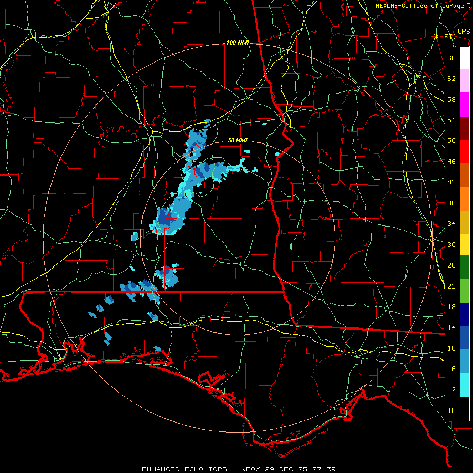Screen dimensions: 473x473
Task: Click the 07:39 timestamp
Action: (x=323, y=469)
